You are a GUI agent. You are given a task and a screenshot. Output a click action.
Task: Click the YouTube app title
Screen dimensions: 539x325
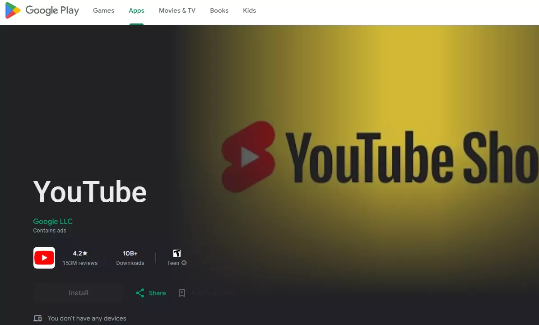click(x=90, y=192)
